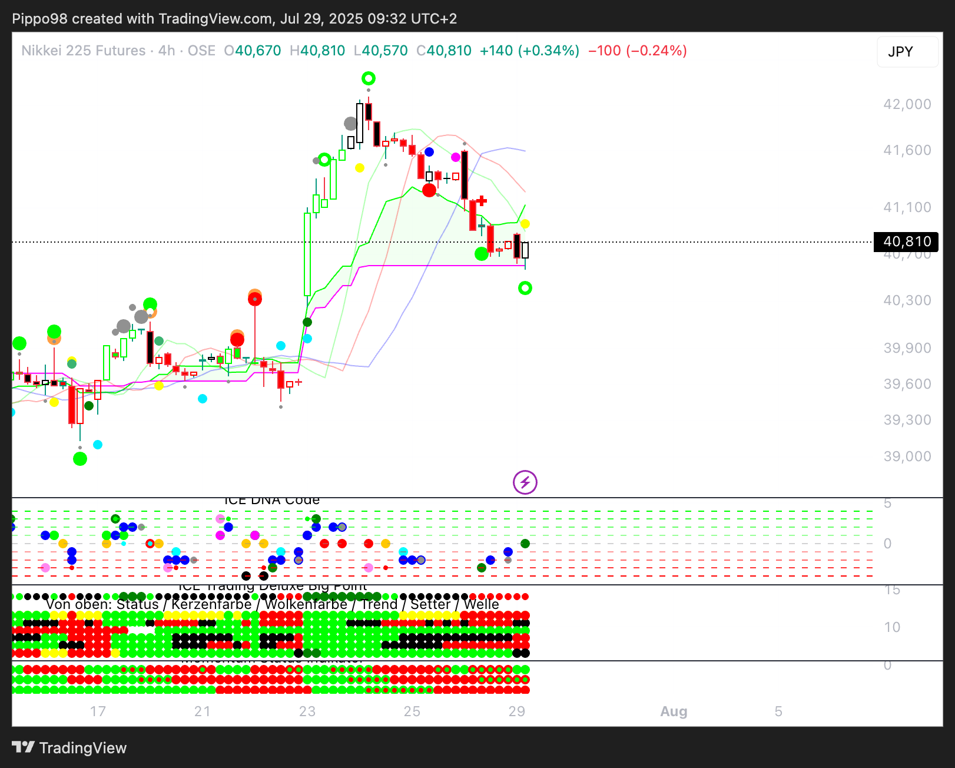Click the yellow dot beside the latest candle
Viewport: 955px width, 768px height.
coord(525,224)
